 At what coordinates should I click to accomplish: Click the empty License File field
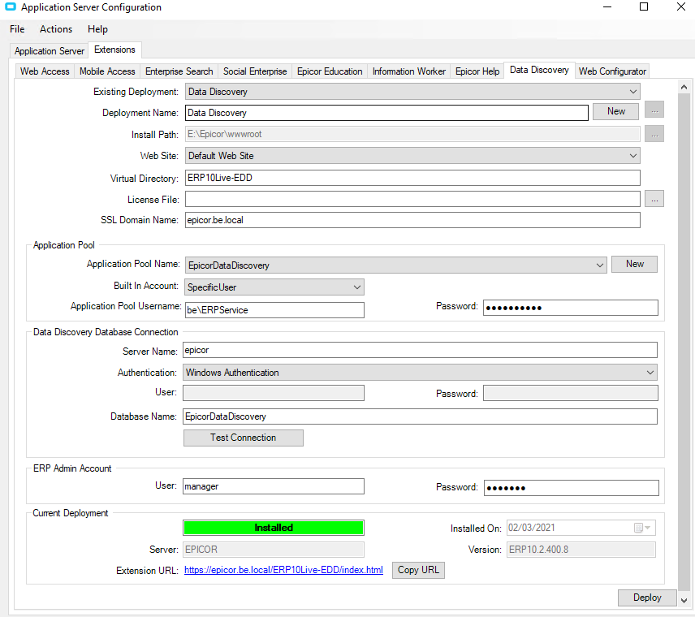[412, 199]
